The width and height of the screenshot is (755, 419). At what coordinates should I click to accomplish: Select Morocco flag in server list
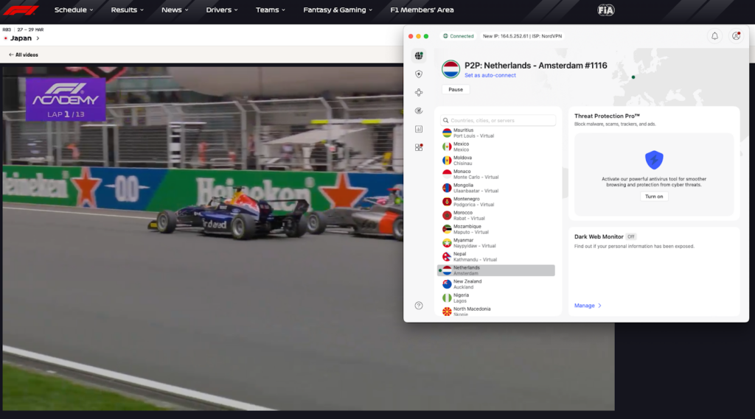point(447,216)
